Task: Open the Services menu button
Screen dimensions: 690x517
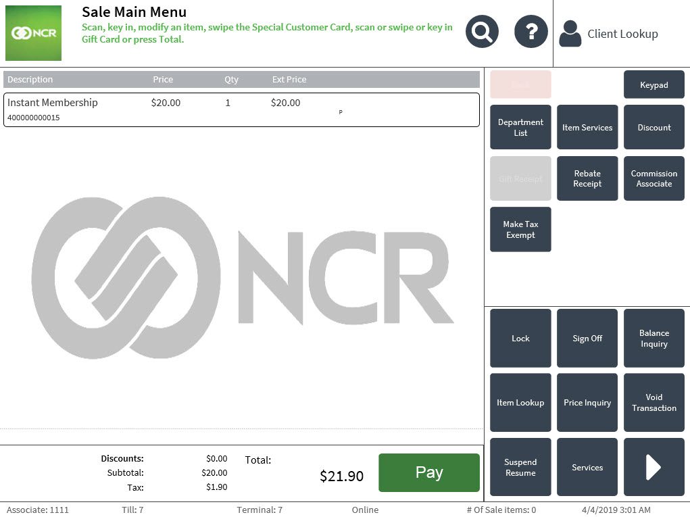Action: click(587, 467)
